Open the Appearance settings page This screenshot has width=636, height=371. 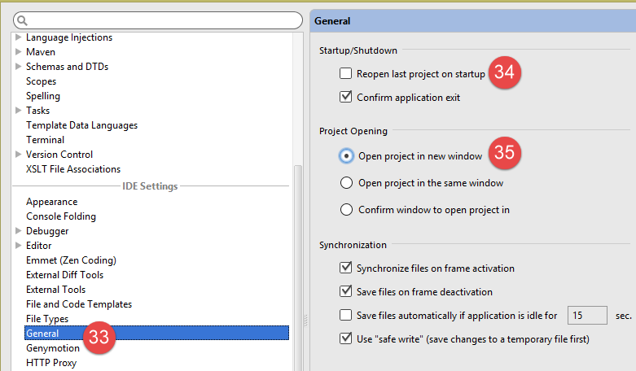[51, 202]
